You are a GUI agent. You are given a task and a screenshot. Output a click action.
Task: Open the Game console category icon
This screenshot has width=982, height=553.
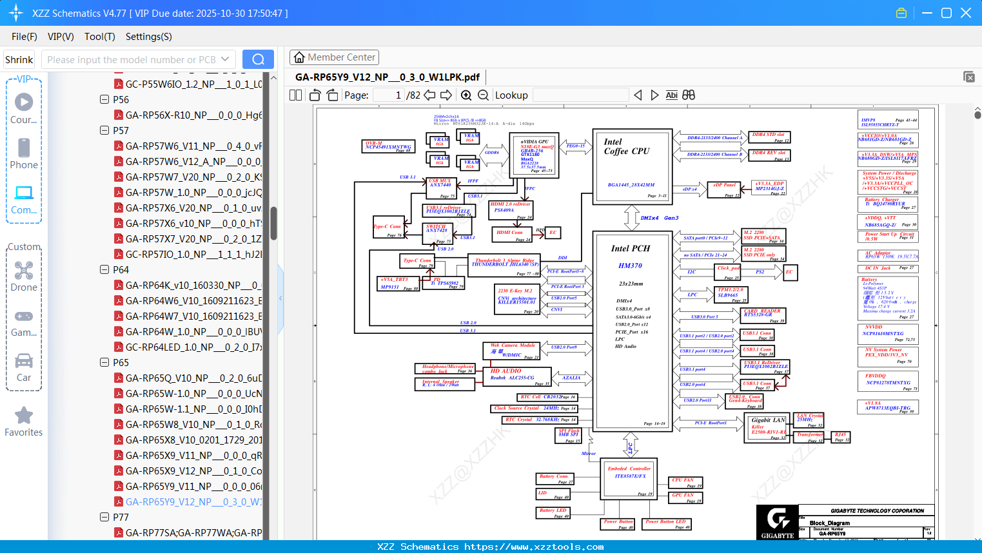click(24, 322)
